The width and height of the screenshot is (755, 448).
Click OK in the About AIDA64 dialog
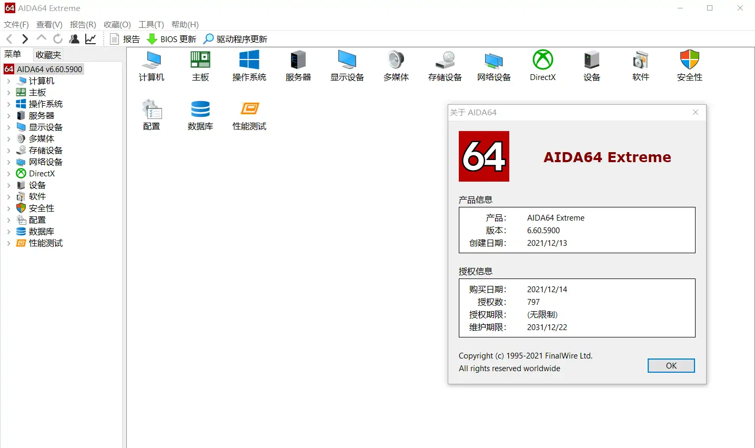[x=671, y=366]
